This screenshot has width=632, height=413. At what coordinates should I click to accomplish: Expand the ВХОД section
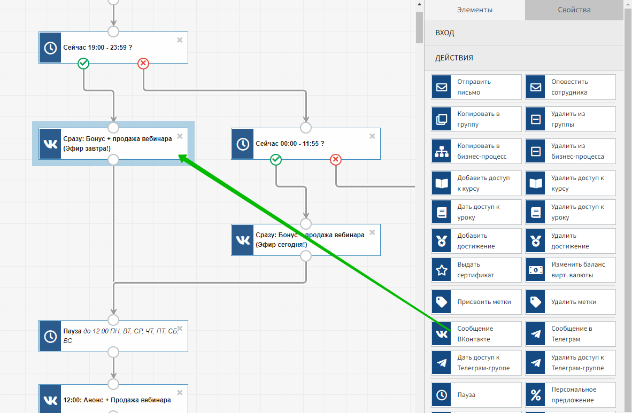(x=524, y=33)
